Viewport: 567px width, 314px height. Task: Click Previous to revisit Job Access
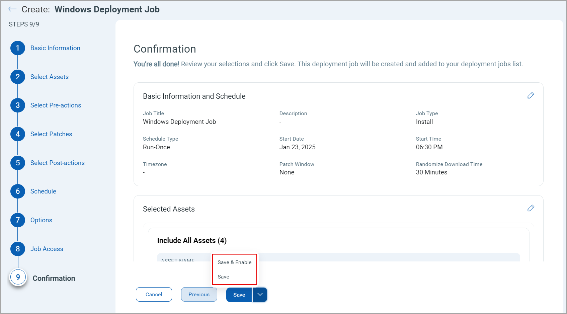(x=199, y=294)
